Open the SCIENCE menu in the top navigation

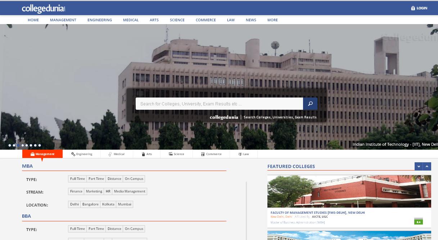tap(177, 20)
